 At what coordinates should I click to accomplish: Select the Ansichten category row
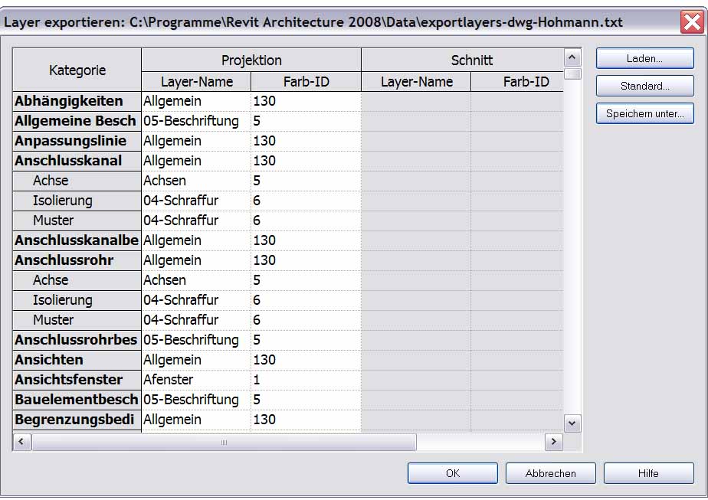77,360
